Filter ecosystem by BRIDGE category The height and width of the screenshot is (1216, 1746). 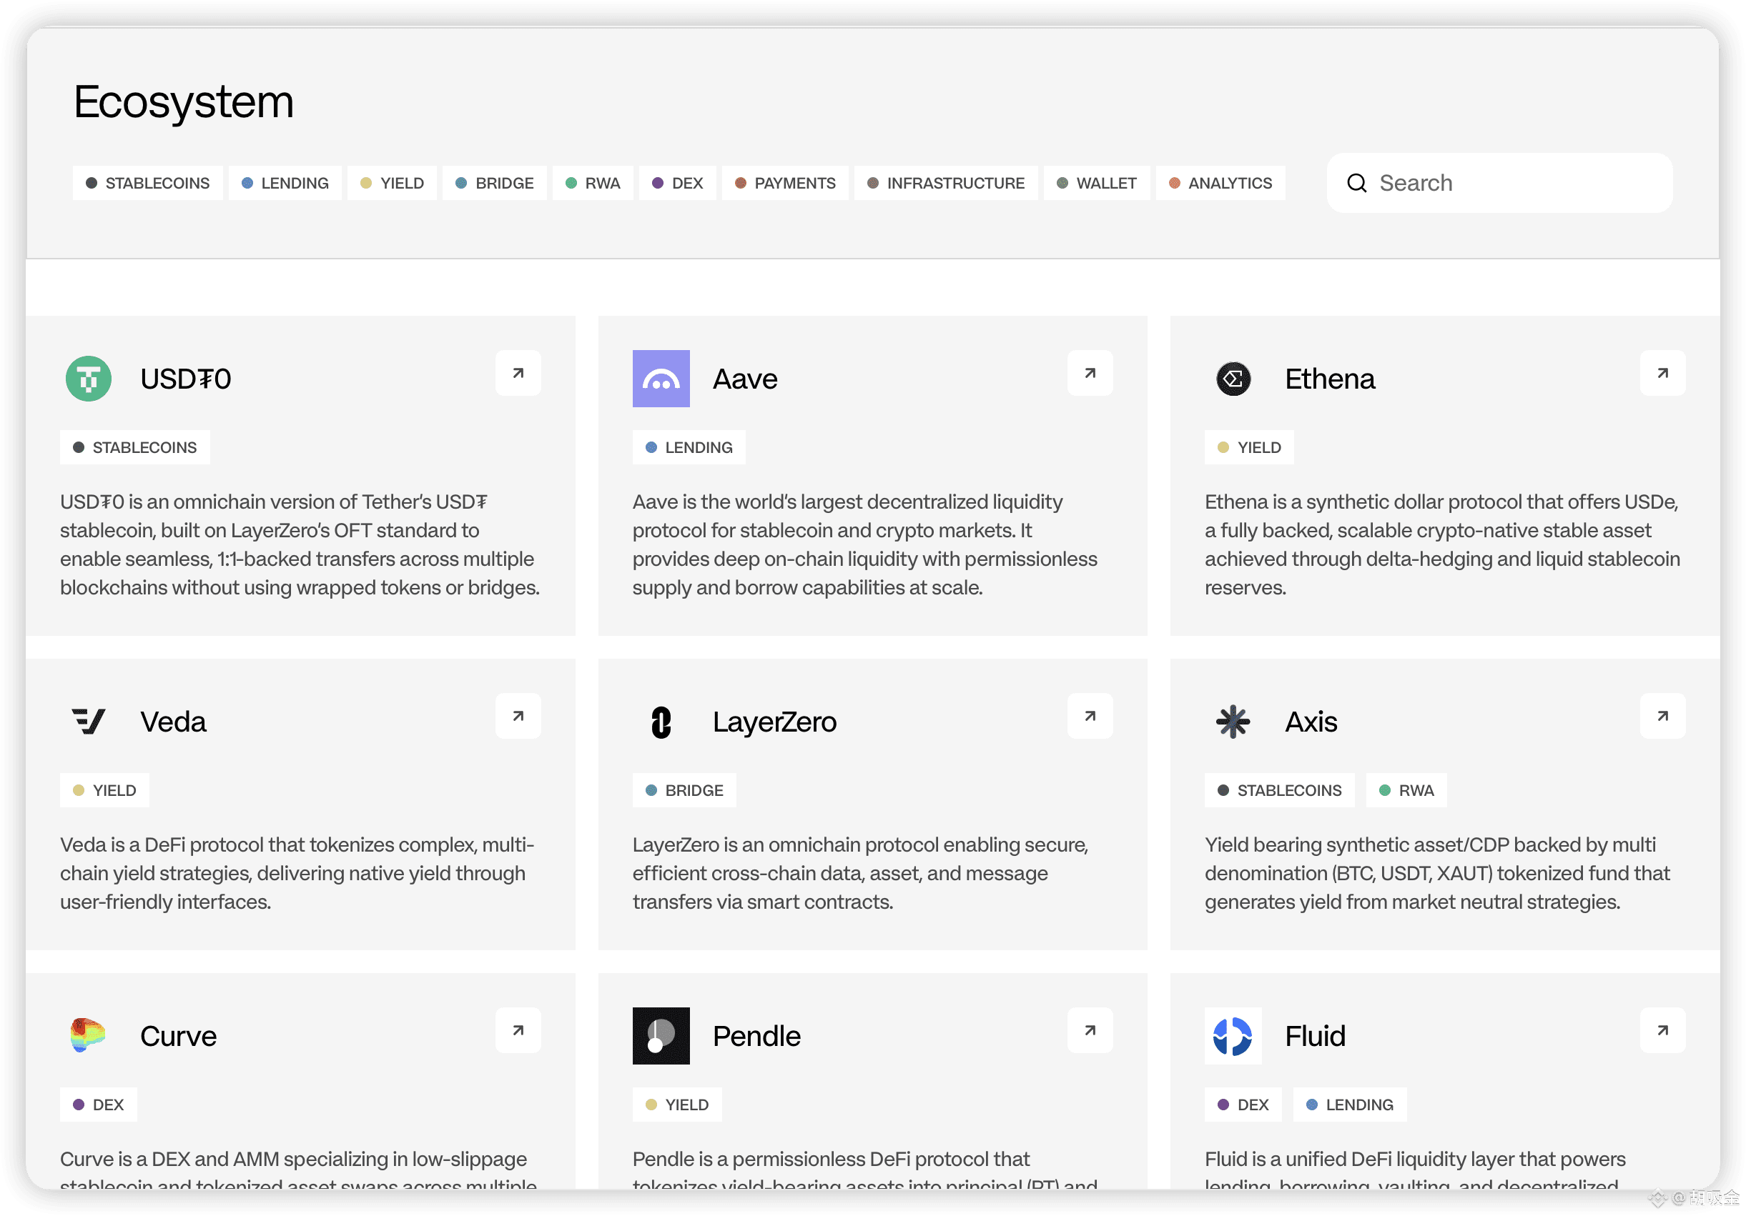coord(494,183)
